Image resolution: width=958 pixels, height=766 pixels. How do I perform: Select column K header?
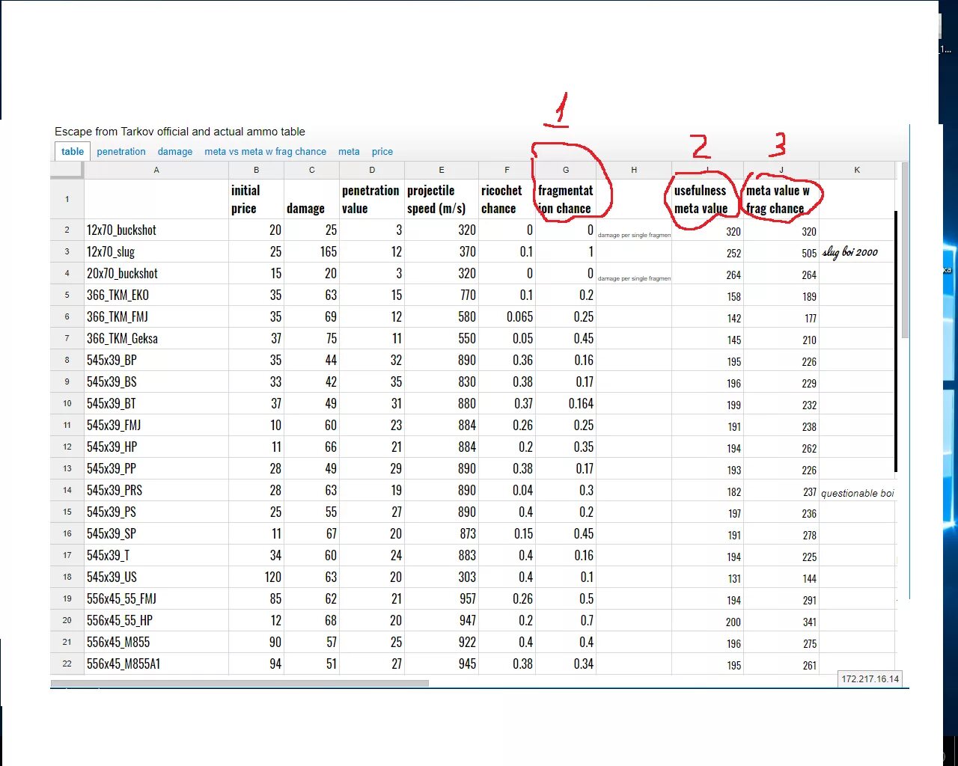[857, 170]
